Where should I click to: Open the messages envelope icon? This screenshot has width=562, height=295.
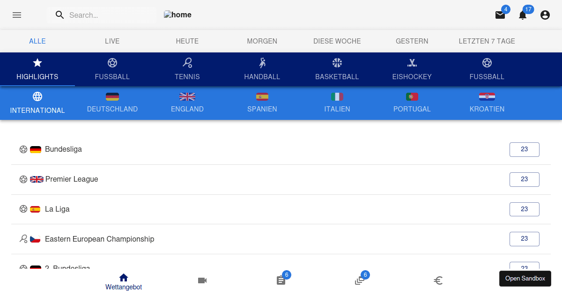click(500, 15)
